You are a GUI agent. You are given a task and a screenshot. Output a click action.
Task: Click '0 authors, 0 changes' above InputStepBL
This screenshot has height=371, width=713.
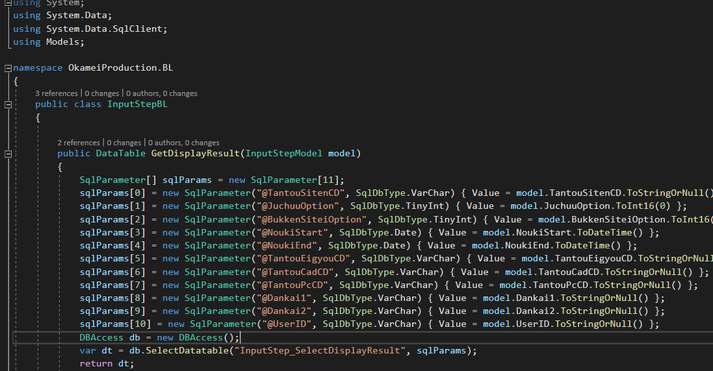(162, 93)
